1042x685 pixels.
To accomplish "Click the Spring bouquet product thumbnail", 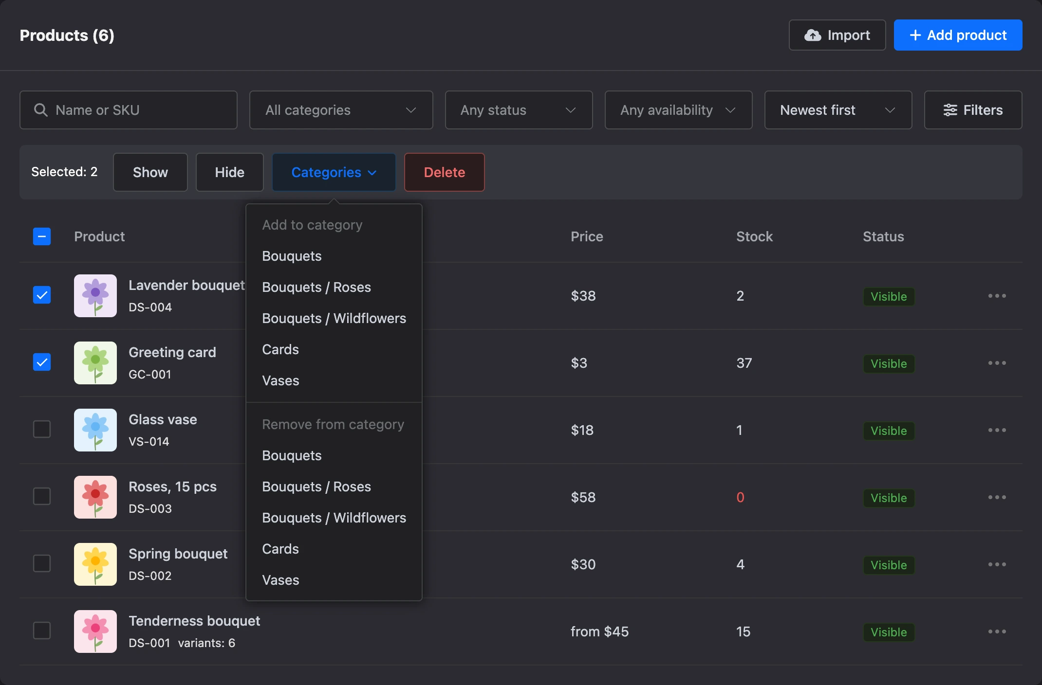I will coord(95,564).
